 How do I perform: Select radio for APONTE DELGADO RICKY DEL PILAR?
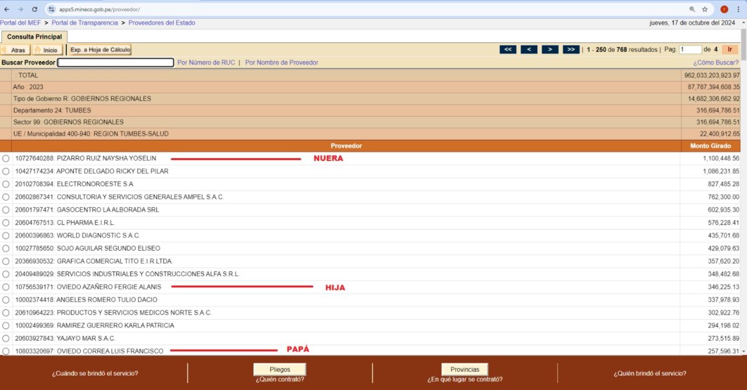(6, 171)
